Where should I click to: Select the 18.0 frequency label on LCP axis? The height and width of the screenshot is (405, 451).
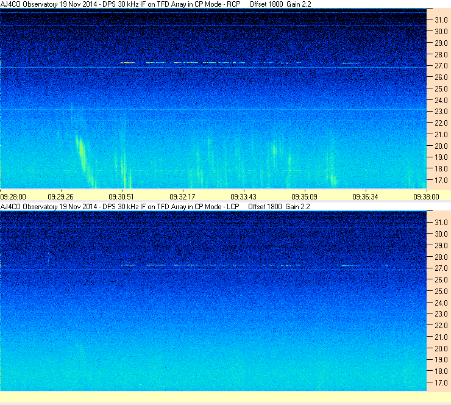441,371
